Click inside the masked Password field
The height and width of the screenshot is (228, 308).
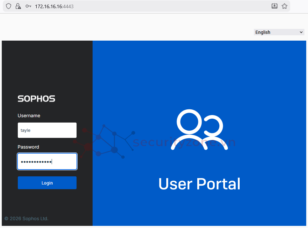point(47,162)
